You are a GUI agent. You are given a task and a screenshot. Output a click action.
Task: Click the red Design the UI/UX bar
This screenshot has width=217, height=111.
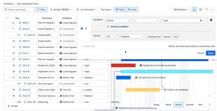(123, 66)
